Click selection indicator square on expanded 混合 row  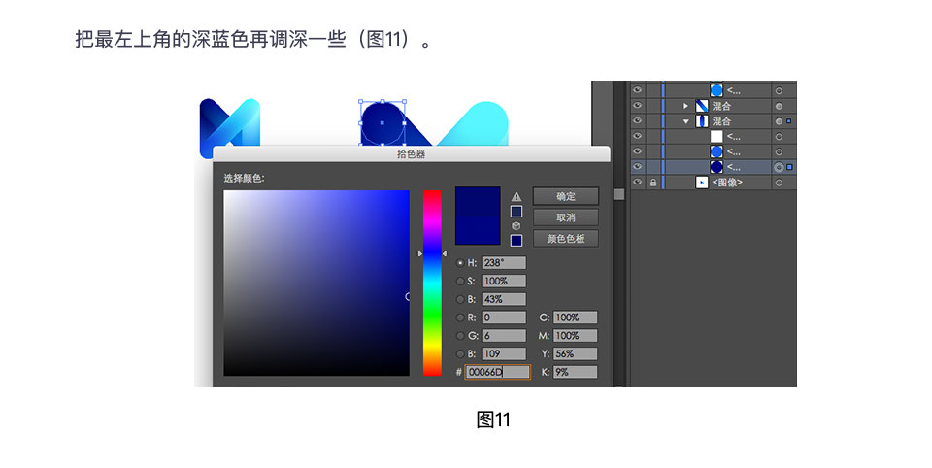[788, 121]
